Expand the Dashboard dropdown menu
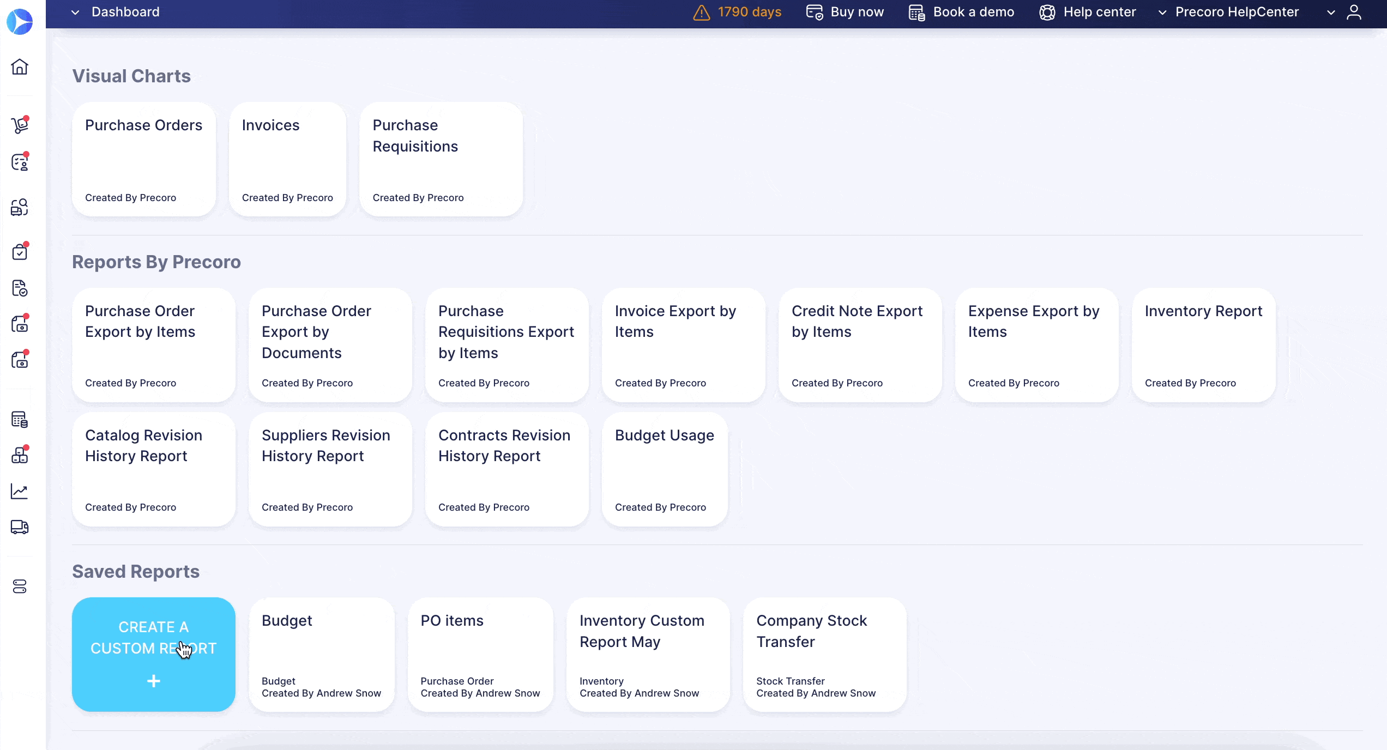 tap(76, 12)
